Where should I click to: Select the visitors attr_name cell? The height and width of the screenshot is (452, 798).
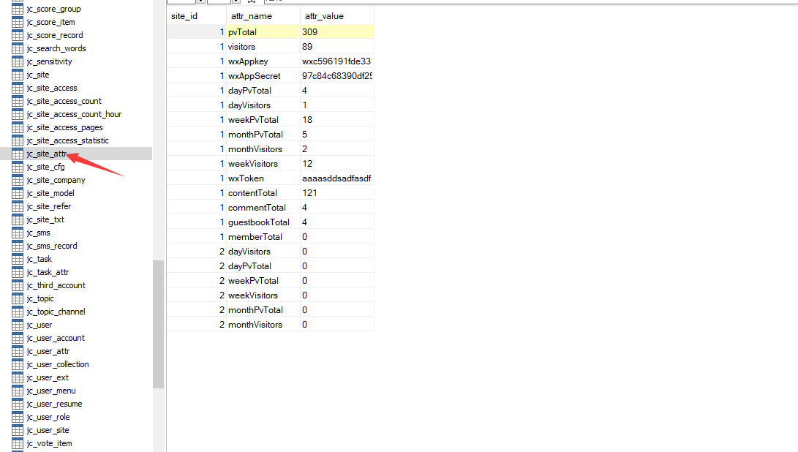(263, 47)
